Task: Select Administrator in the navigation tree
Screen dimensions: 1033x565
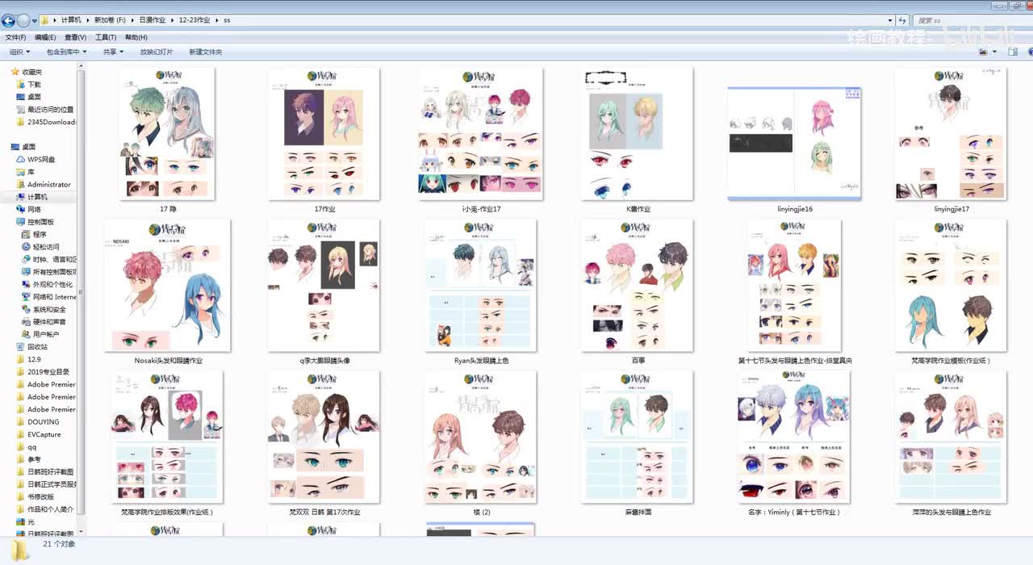Action: point(44,184)
